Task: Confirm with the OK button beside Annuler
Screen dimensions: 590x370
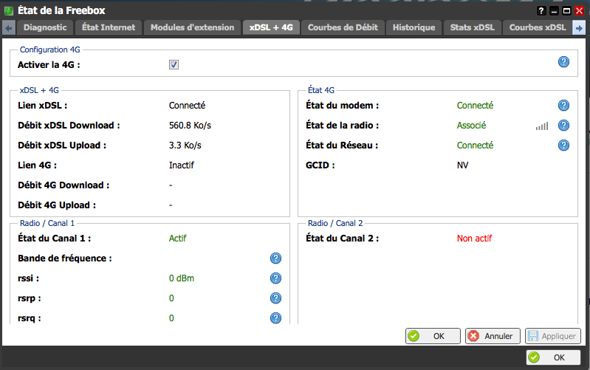Action: (433, 336)
